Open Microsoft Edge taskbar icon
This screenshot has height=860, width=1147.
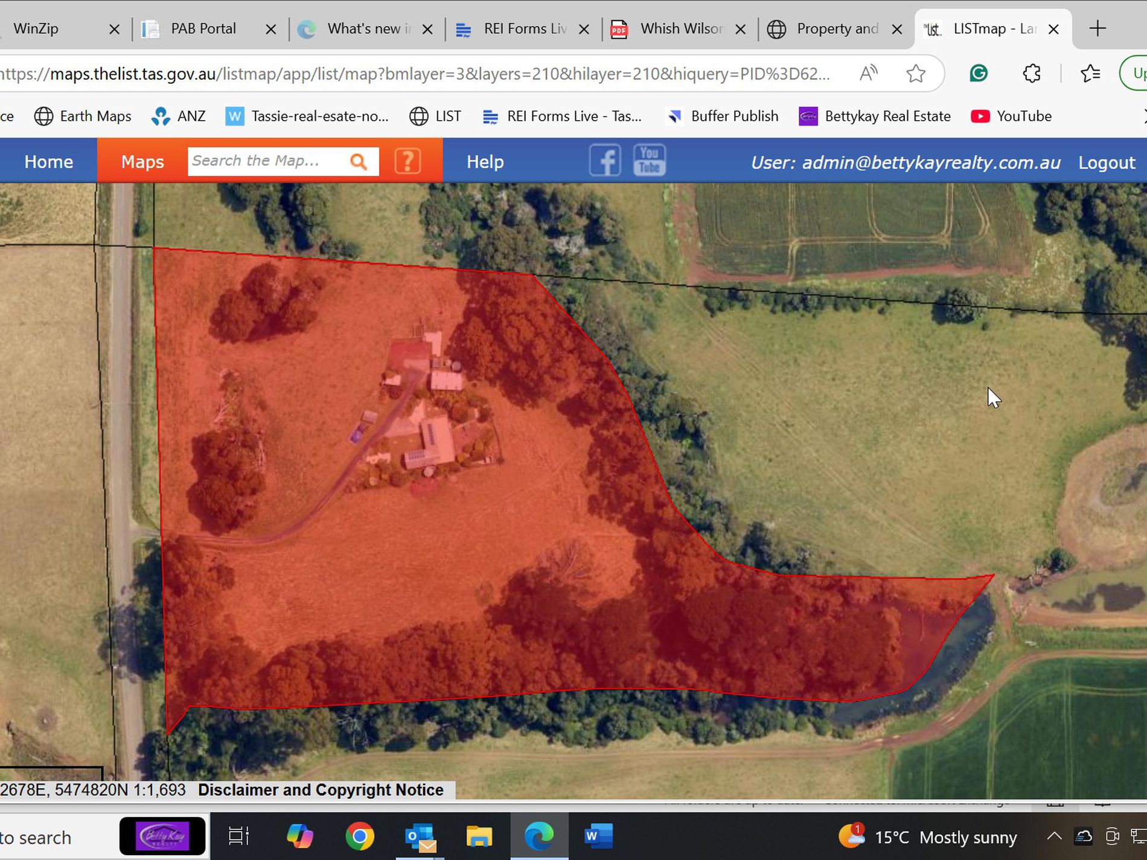[x=539, y=836]
